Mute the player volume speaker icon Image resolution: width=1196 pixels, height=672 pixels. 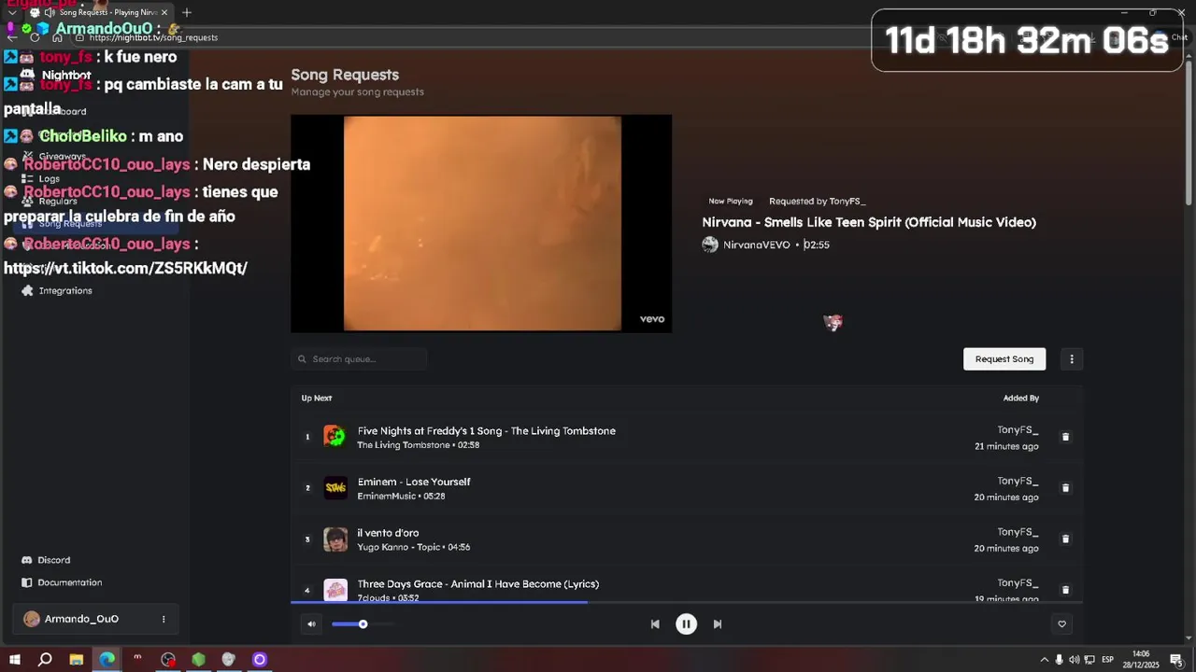tap(311, 624)
